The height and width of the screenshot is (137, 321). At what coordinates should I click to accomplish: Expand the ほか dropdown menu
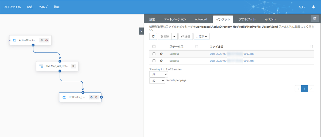click(x=201, y=36)
